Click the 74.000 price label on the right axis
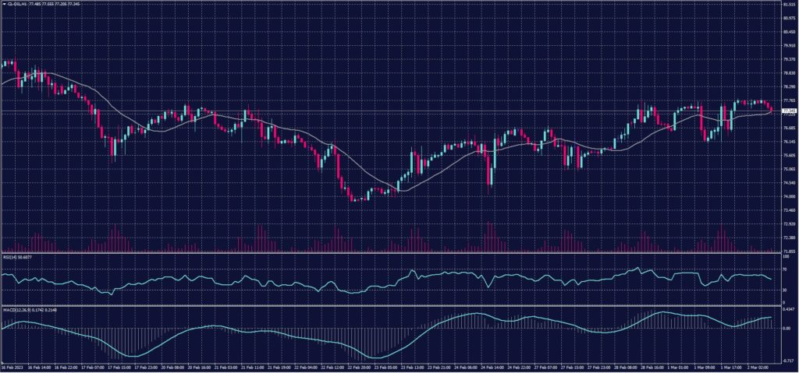This screenshot has height=373, width=799. [x=787, y=197]
